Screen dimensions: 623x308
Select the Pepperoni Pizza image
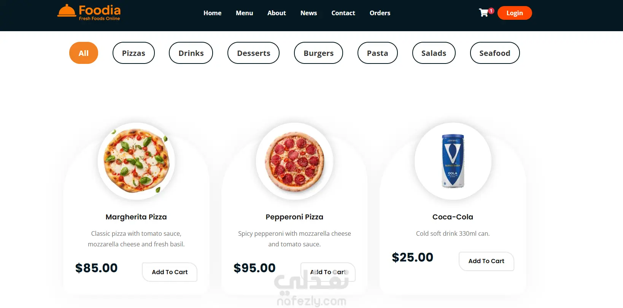click(x=294, y=161)
